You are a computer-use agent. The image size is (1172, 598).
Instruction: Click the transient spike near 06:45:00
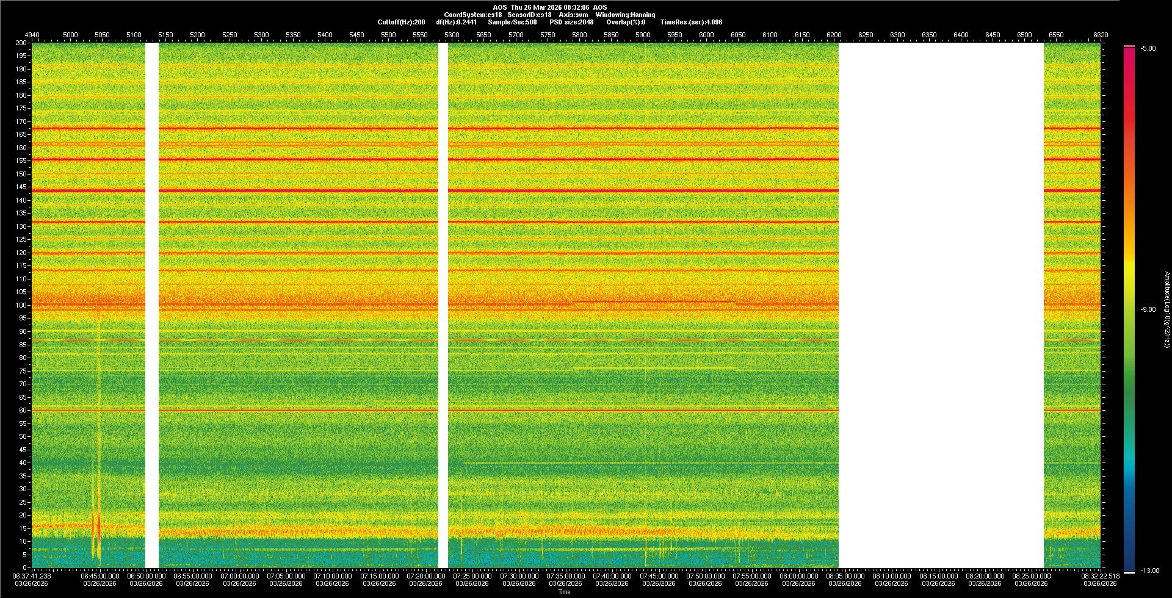(x=98, y=525)
